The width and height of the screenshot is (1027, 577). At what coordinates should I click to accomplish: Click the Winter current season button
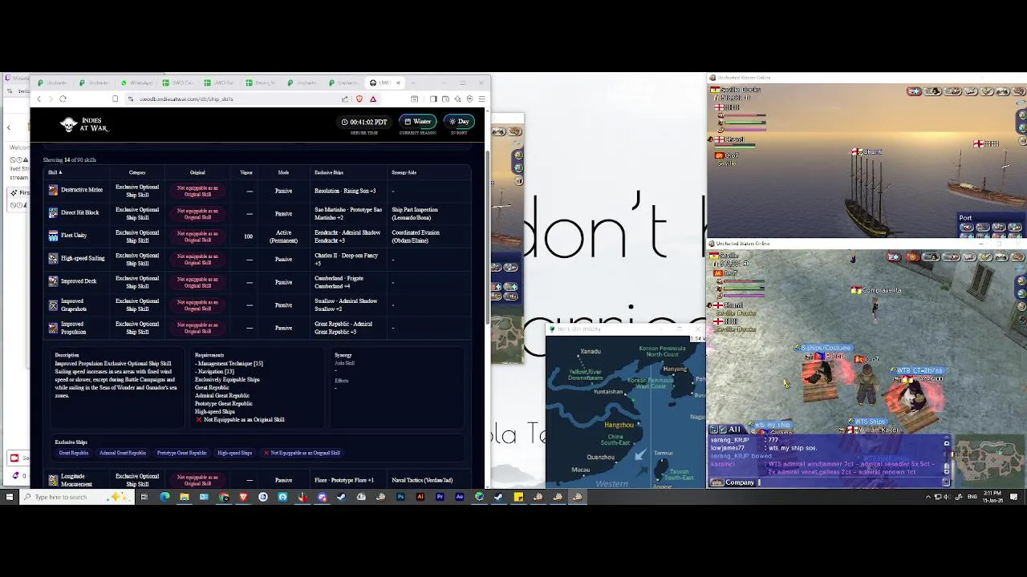tap(417, 122)
